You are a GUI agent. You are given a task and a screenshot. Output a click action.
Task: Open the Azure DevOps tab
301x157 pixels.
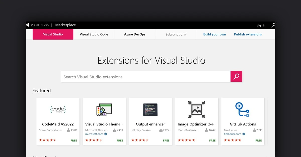[135, 34]
